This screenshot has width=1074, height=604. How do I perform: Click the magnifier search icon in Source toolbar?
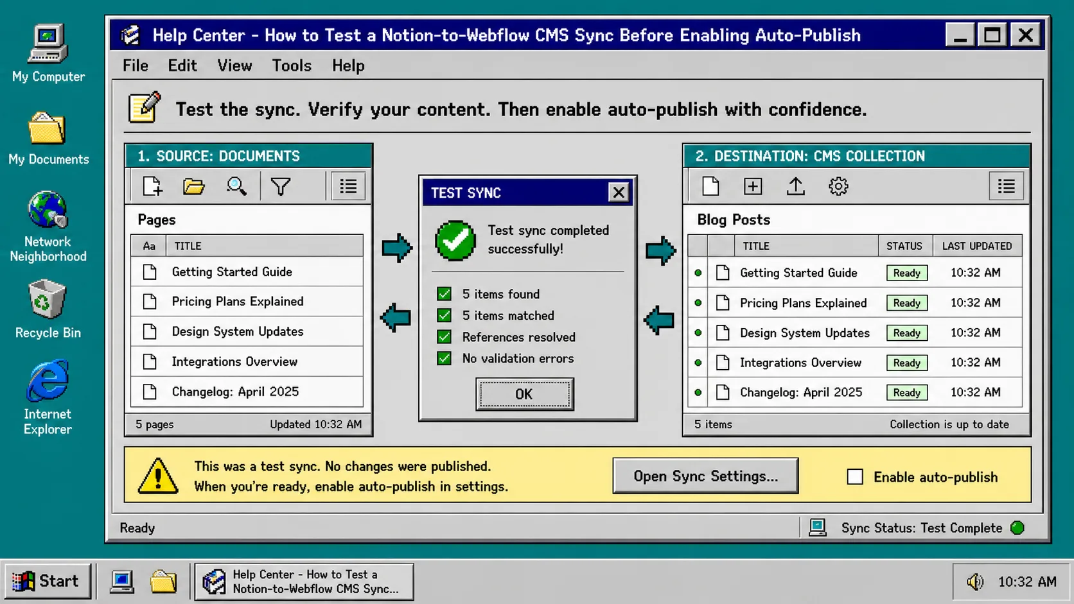[236, 186]
